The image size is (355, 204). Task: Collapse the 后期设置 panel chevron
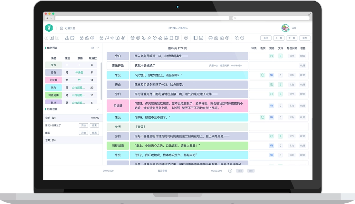point(98,109)
